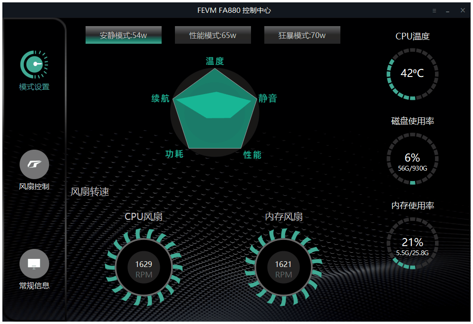Enable 狂暴模式:70w turbo mode
The image size is (473, 324).
pyautogui.click(x=302, y=35)
